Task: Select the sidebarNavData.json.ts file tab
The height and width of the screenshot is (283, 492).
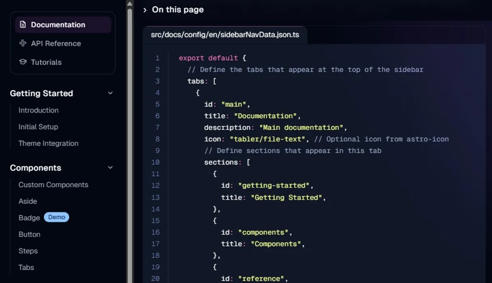Action: point(225,35)
